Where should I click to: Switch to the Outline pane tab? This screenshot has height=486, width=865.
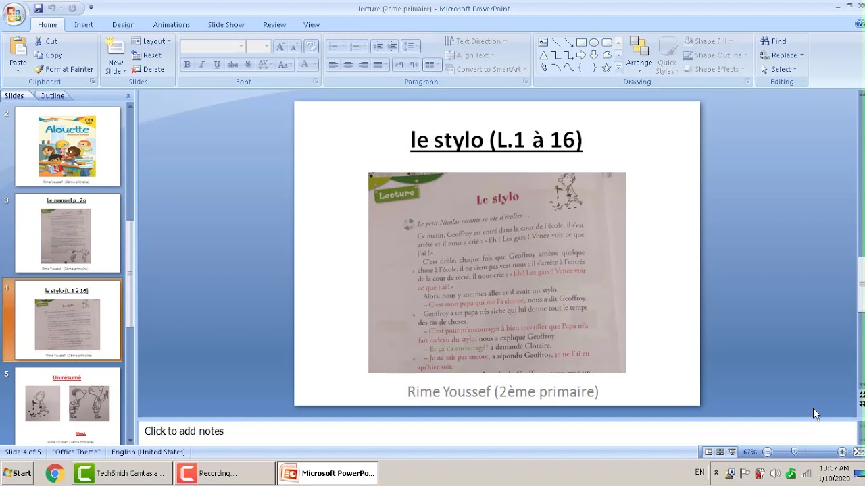[x=52, y=96]
